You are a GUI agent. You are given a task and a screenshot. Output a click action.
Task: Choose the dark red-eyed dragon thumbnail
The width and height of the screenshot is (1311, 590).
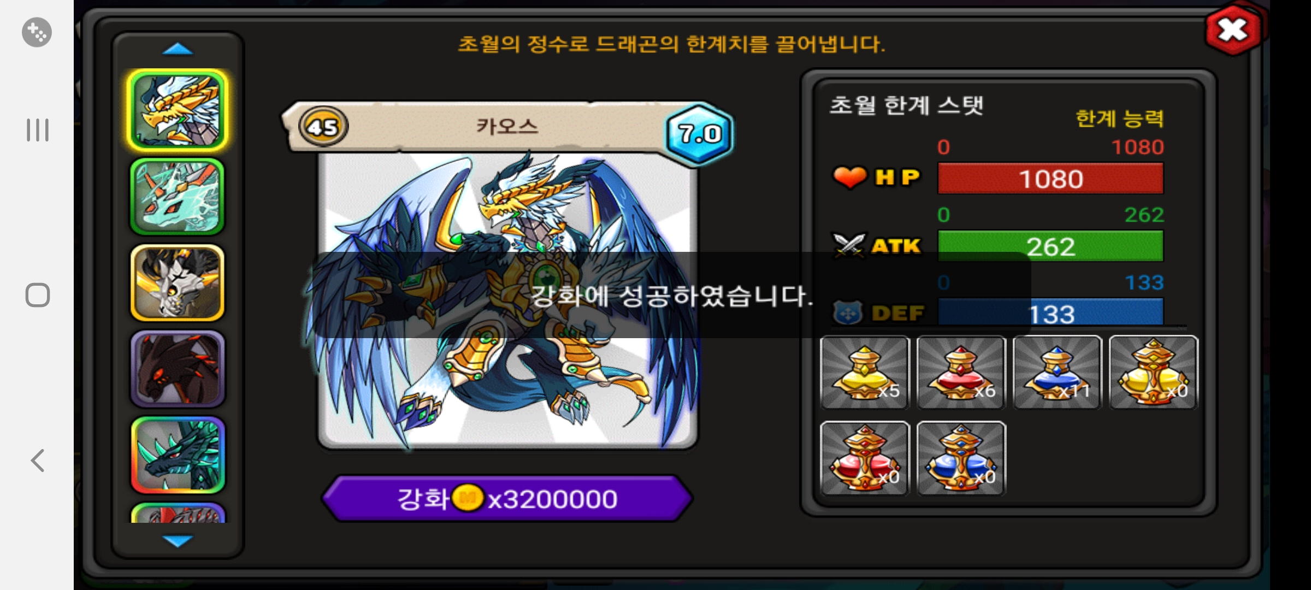click(x=178, y=369)
